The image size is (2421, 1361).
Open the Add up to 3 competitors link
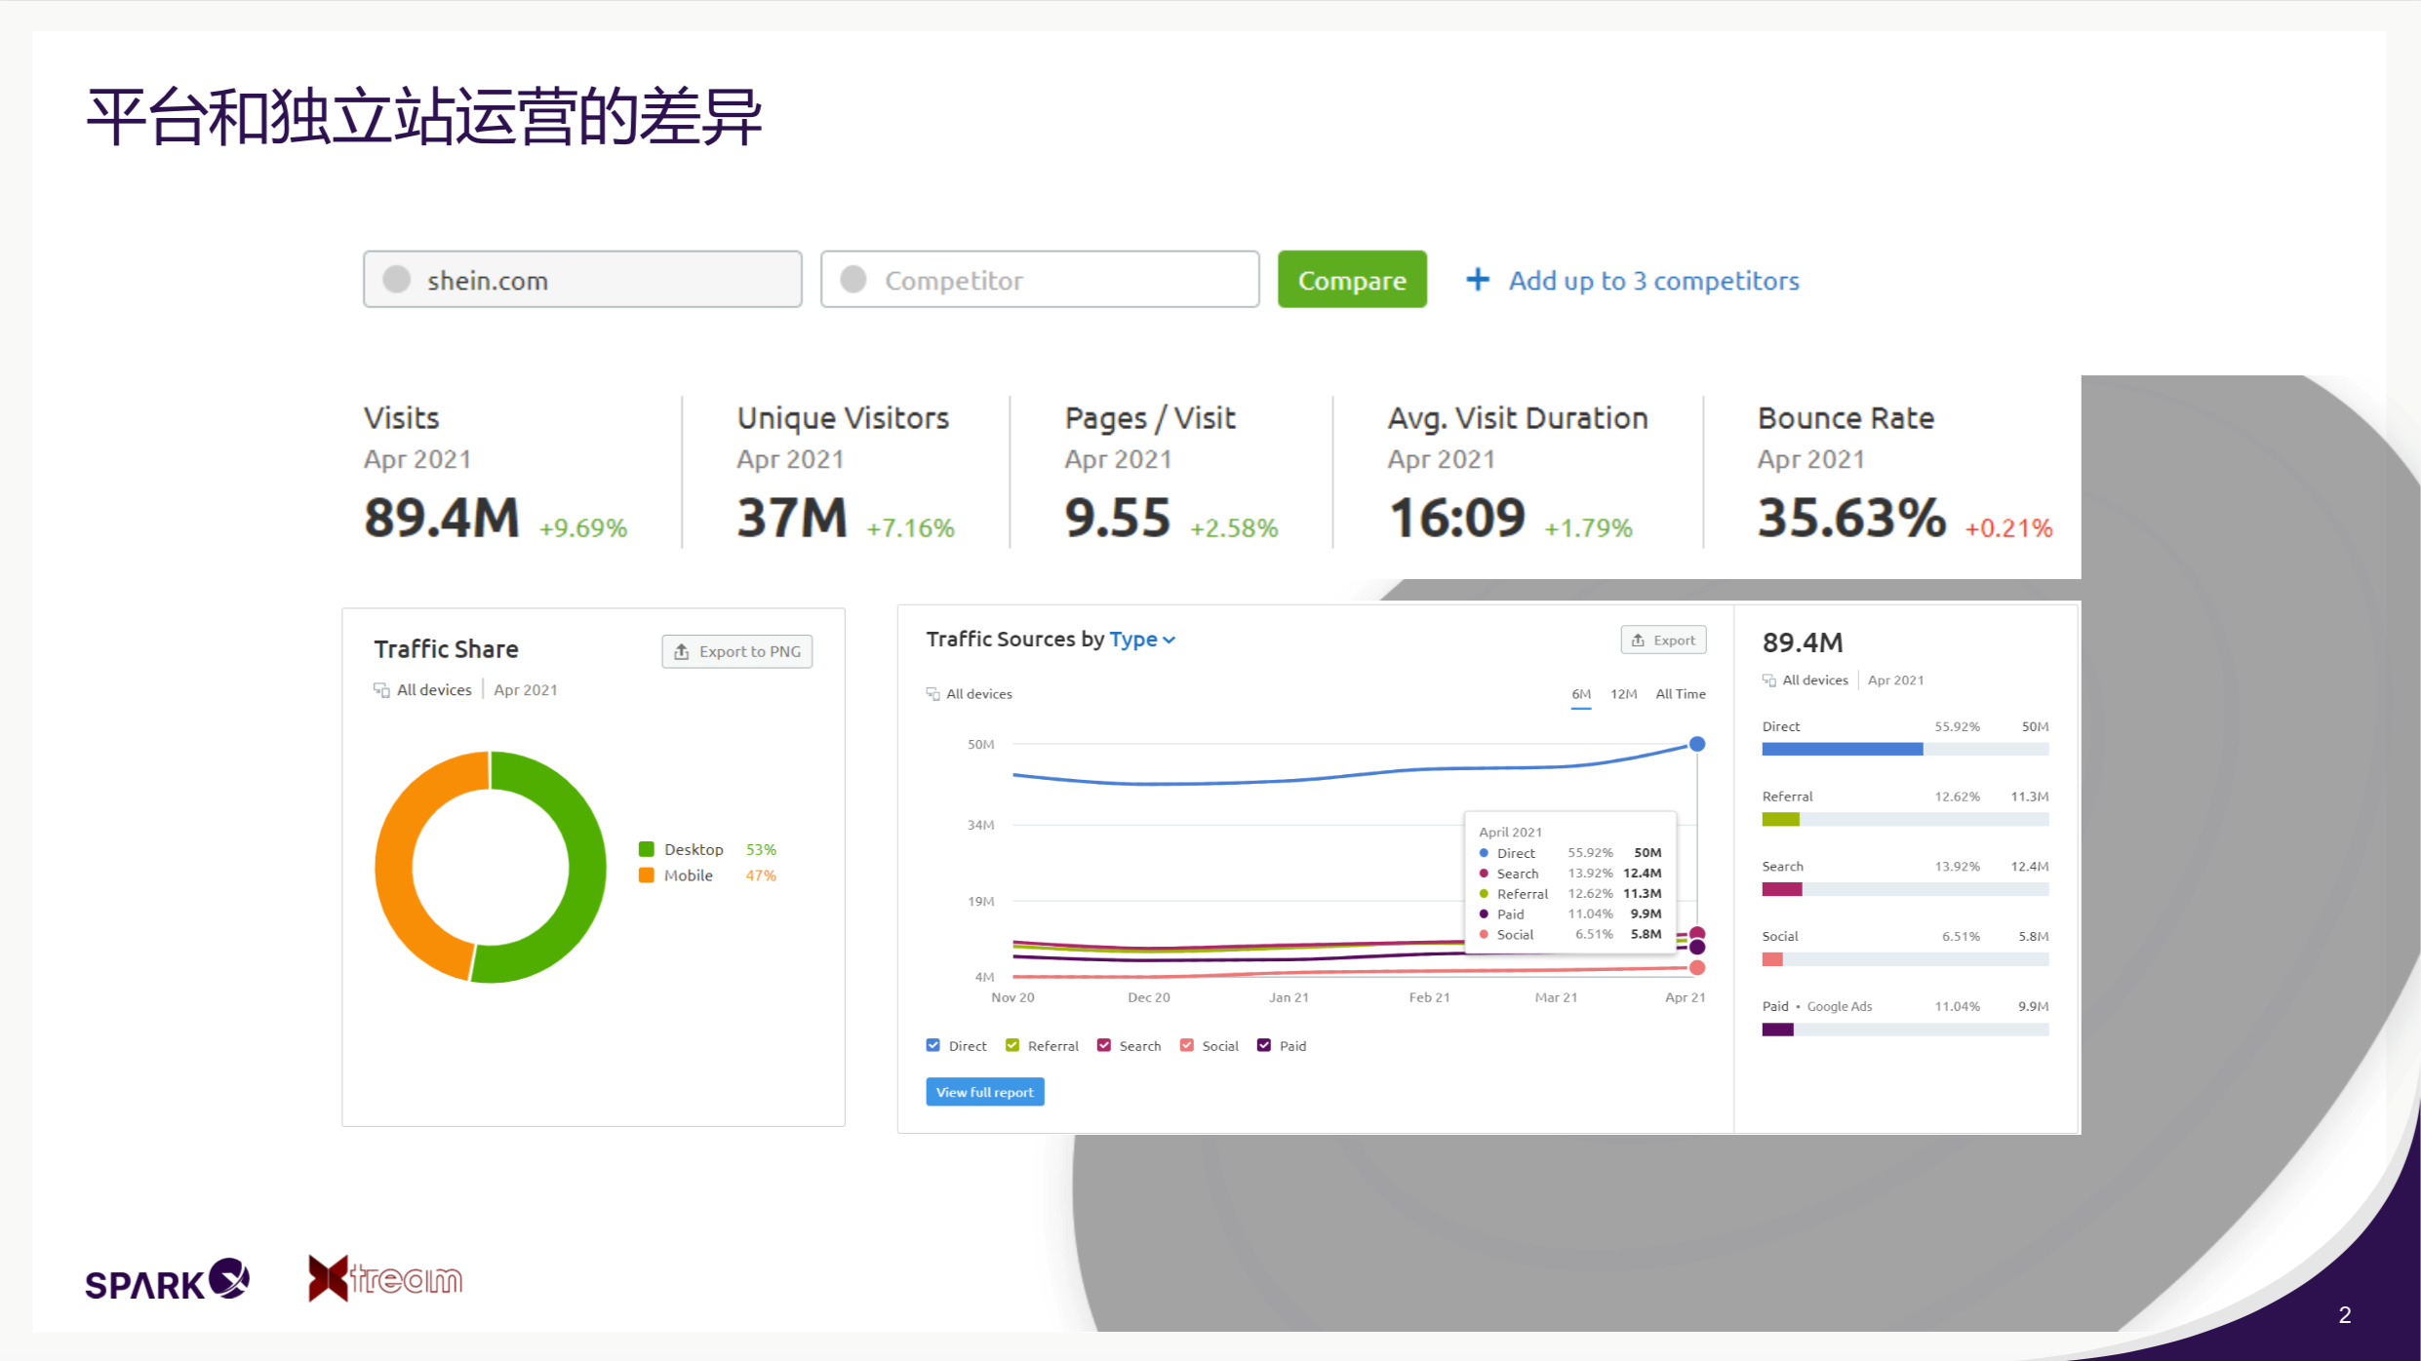[x=1653, y=281]
